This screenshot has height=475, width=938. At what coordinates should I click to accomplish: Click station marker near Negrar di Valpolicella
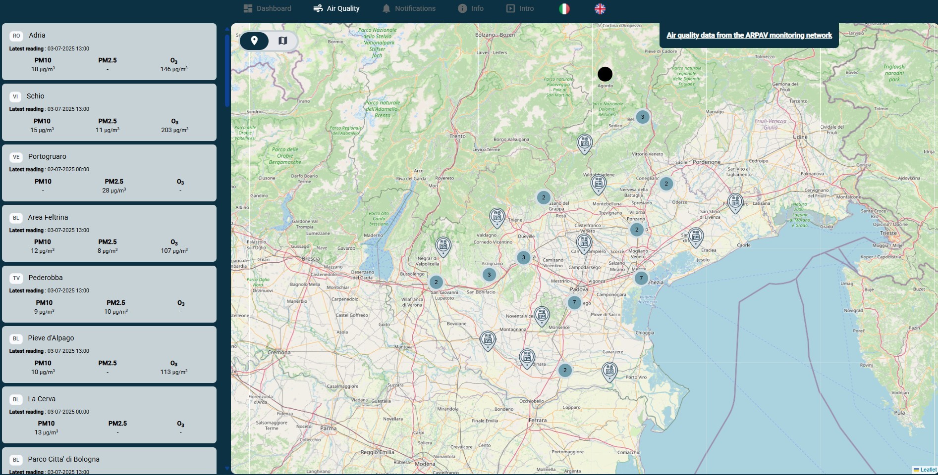[443, 246]
